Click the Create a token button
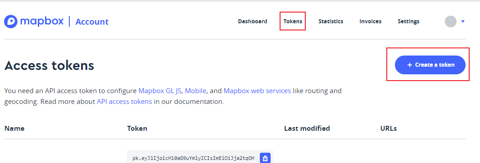 [x=430, y=65]
